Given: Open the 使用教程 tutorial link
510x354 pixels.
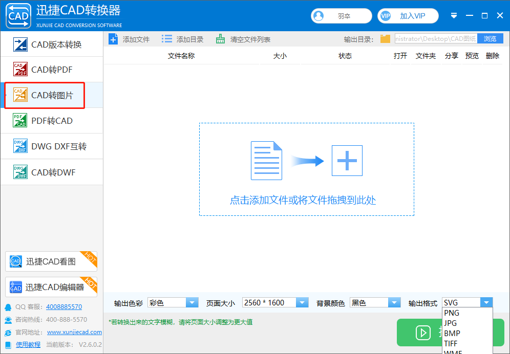Looking at the screenshot, I should pyautogui.click(x=28, y=345).
